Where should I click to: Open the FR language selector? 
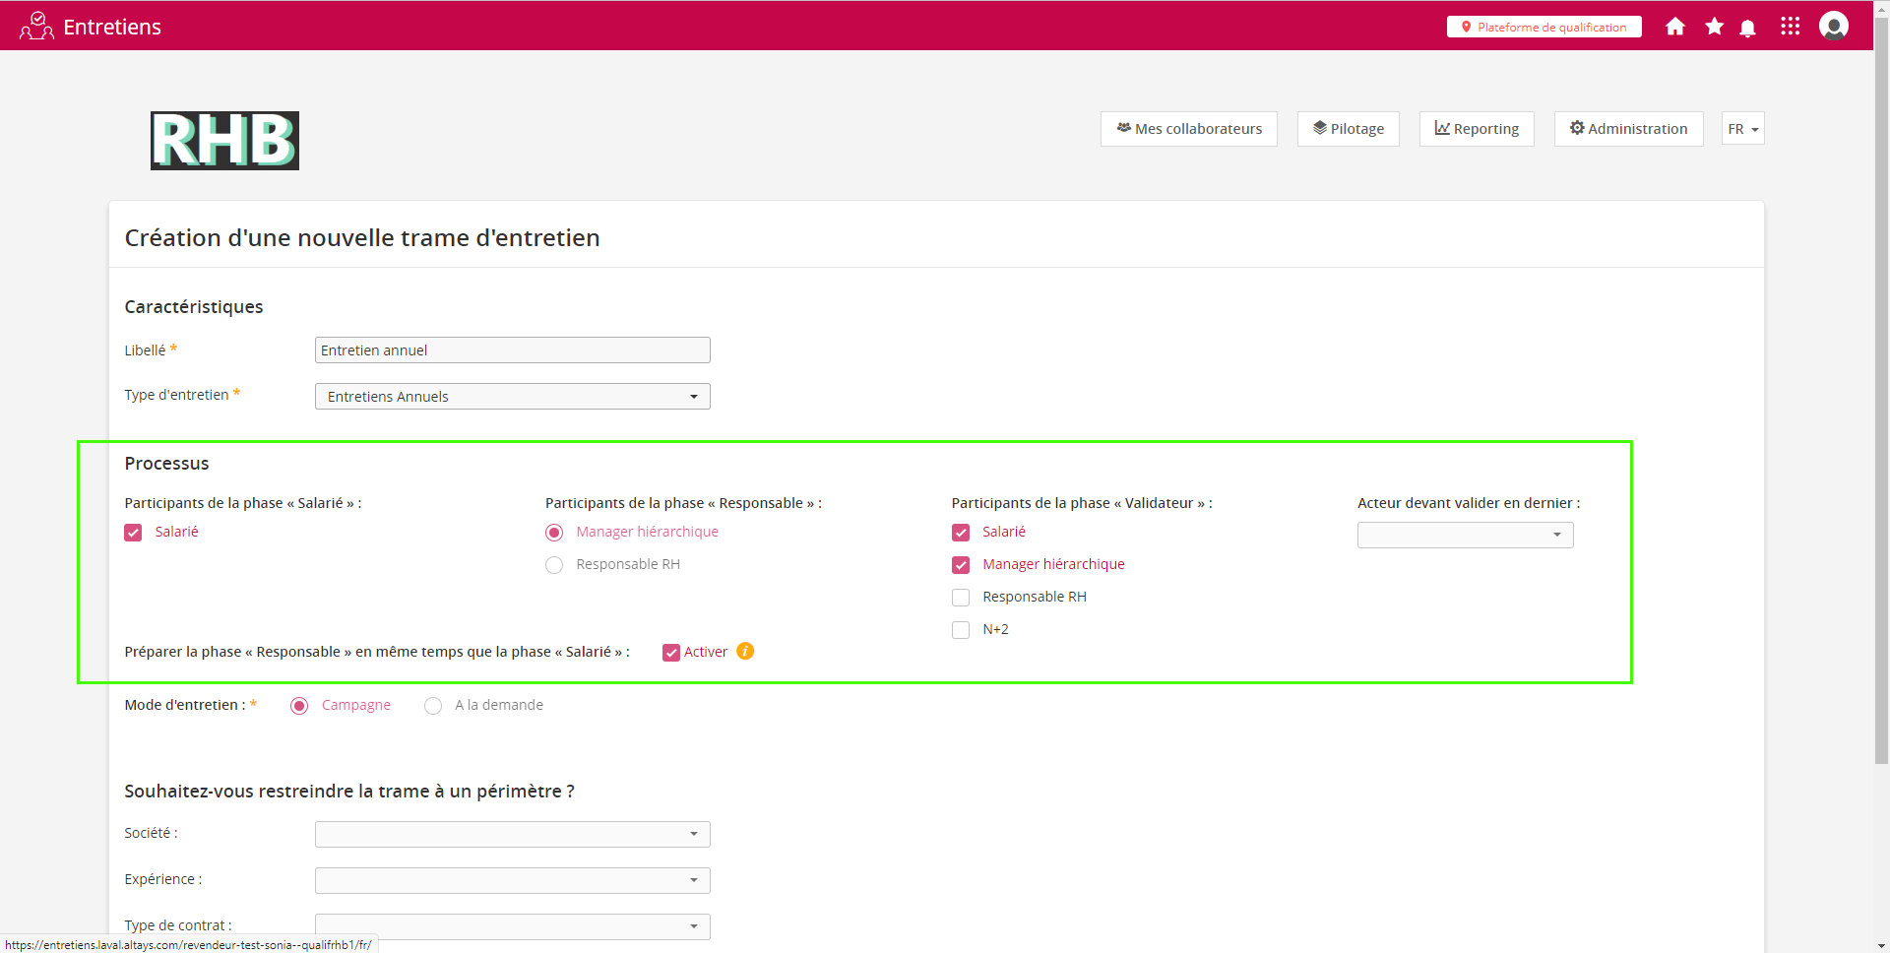click(x=1742, y=129)
